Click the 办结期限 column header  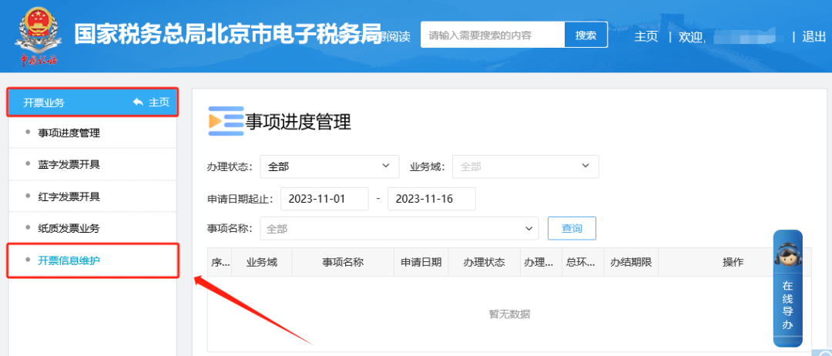[631, 262]
